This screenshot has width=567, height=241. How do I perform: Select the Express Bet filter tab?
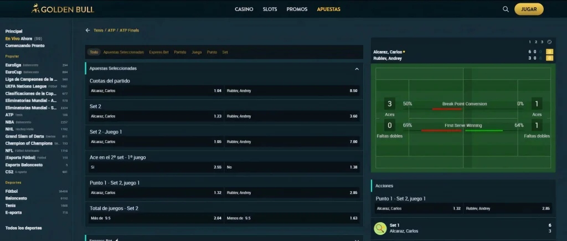(159, 52)
